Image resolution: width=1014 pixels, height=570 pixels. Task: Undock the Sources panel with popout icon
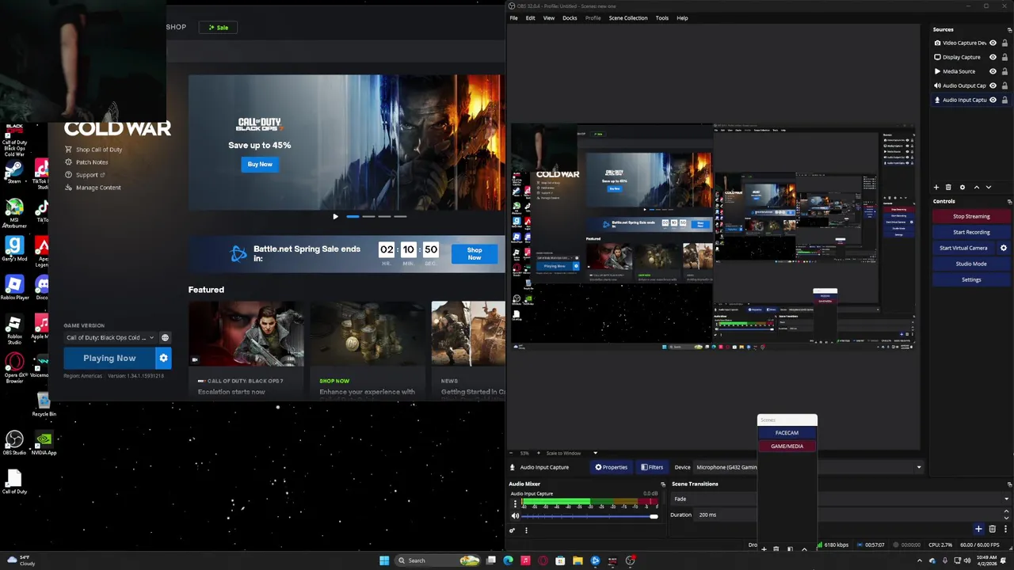[1009, 29]
